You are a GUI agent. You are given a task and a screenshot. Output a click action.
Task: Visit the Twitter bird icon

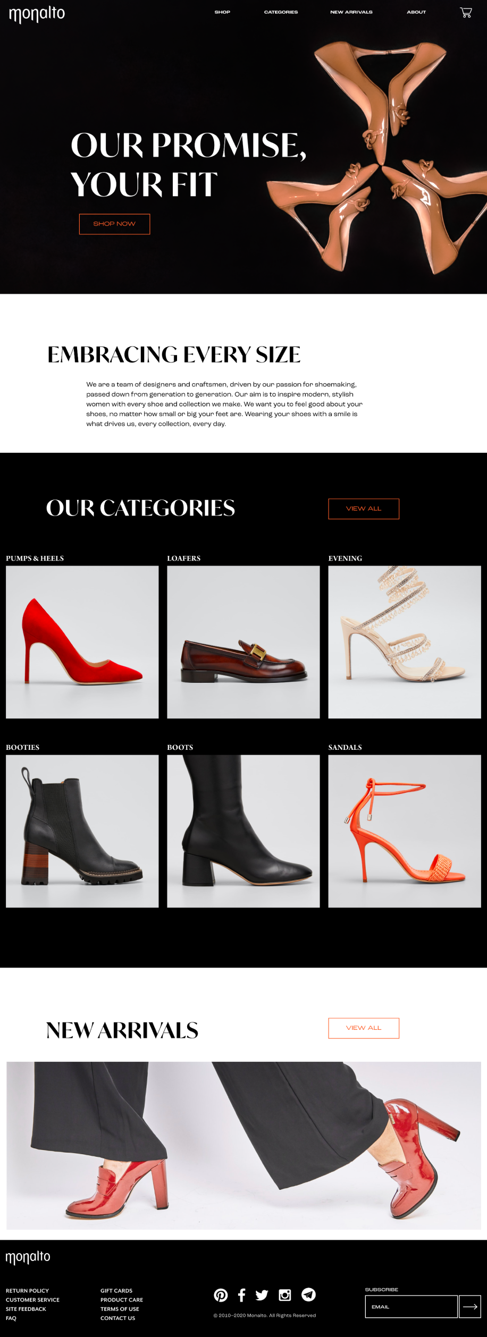click(262, 1295)
